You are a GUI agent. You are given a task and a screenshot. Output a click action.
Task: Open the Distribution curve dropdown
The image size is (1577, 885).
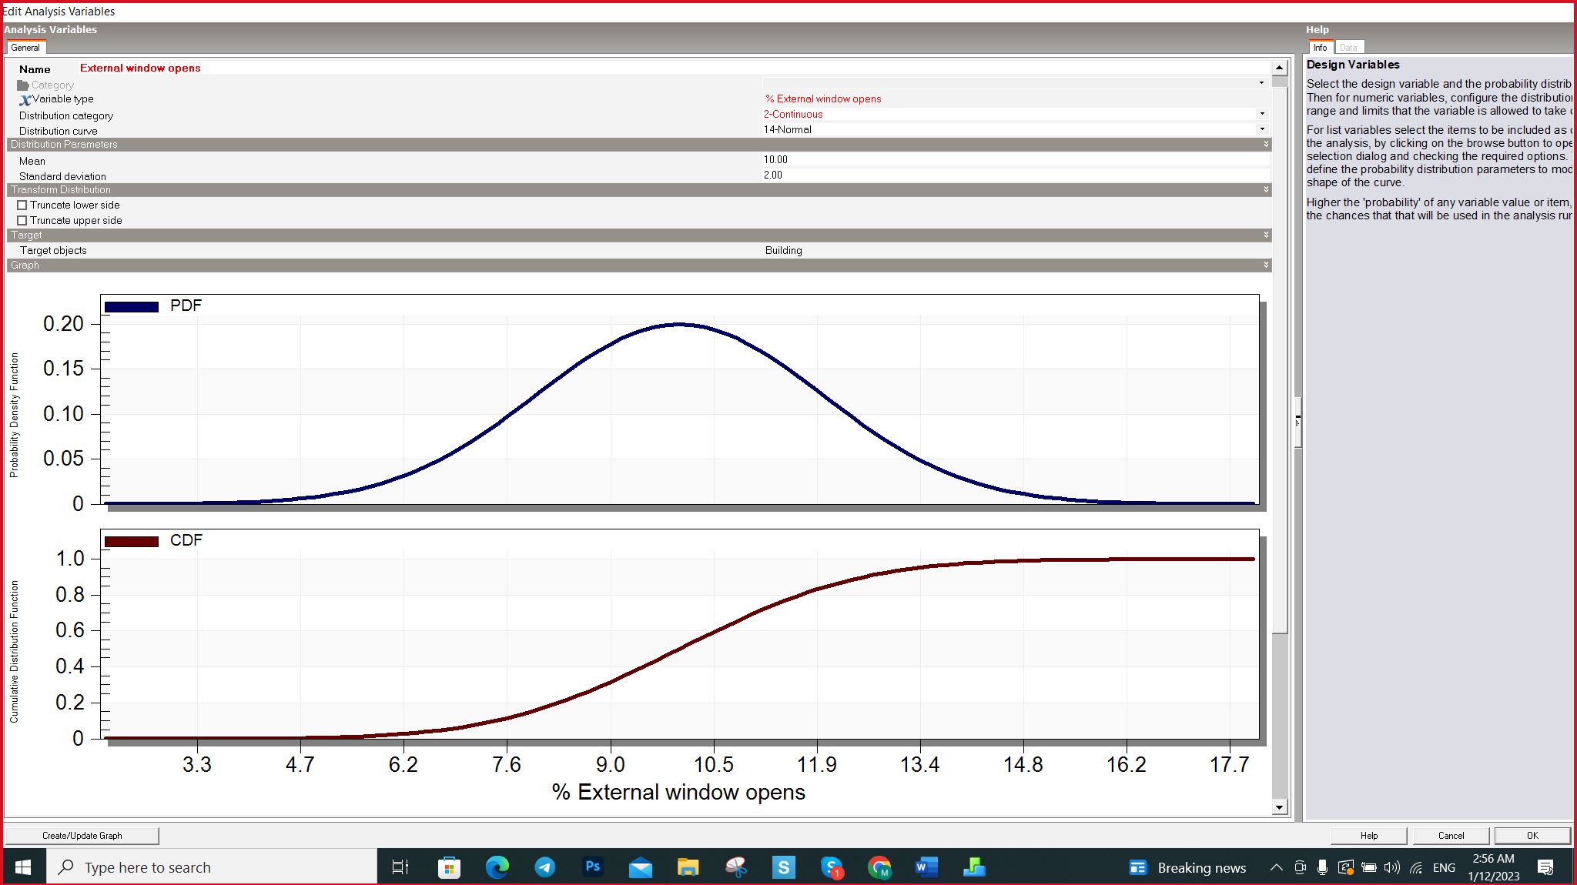pyautogui.click(x=1261, y=129)
